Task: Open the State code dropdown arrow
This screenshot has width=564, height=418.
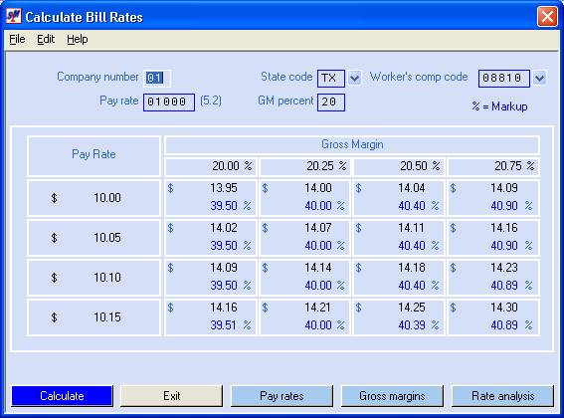Action: [355, 78]
